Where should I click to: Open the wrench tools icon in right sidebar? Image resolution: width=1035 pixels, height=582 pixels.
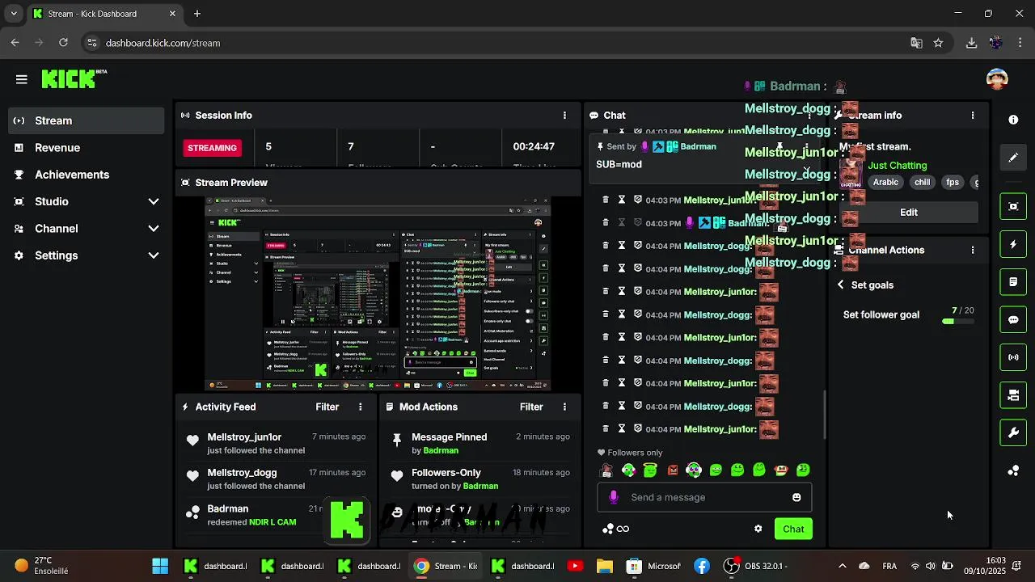(x=1013, y=432)
